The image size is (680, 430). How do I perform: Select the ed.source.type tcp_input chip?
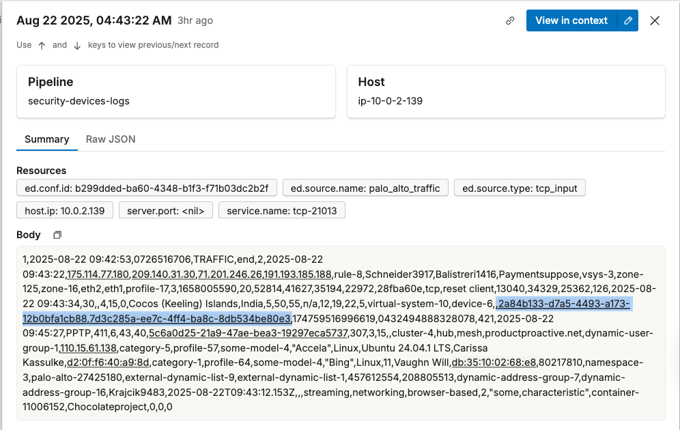point(520,188)
